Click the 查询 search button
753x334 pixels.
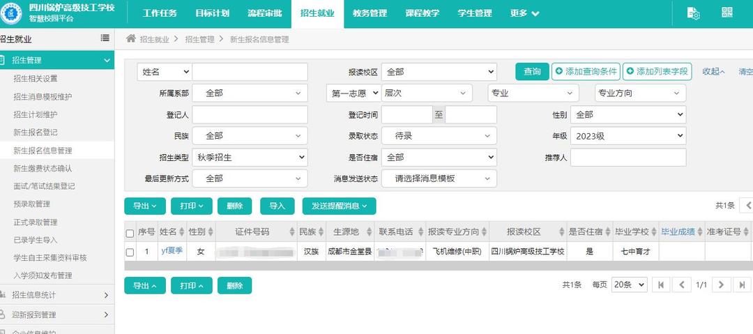click(x=532, y=71)
